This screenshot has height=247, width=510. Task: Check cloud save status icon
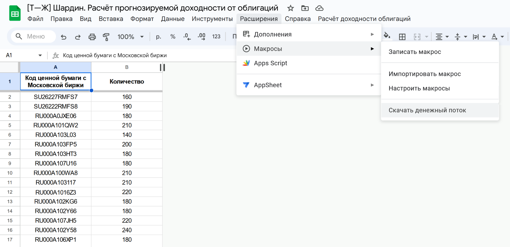(x=319, y=8)
